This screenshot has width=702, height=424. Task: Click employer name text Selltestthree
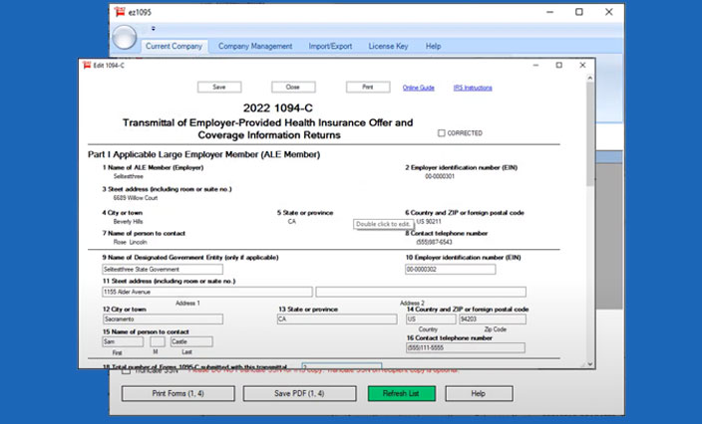pos(129,176)
